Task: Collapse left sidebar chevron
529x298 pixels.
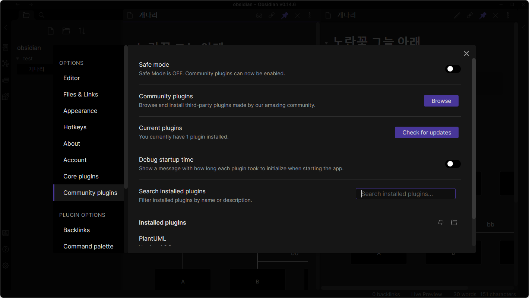Action: point(5,28)
